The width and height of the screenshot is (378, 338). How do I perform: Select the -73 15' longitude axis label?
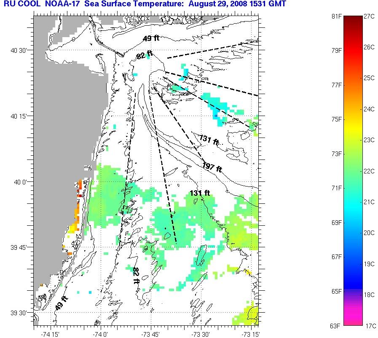(x=251, y=334)
